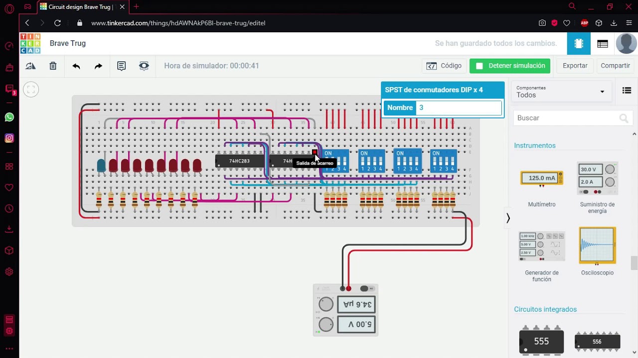Toggle switch 4 on the second DIP switch
638x358 pixels.
[381, 162]
